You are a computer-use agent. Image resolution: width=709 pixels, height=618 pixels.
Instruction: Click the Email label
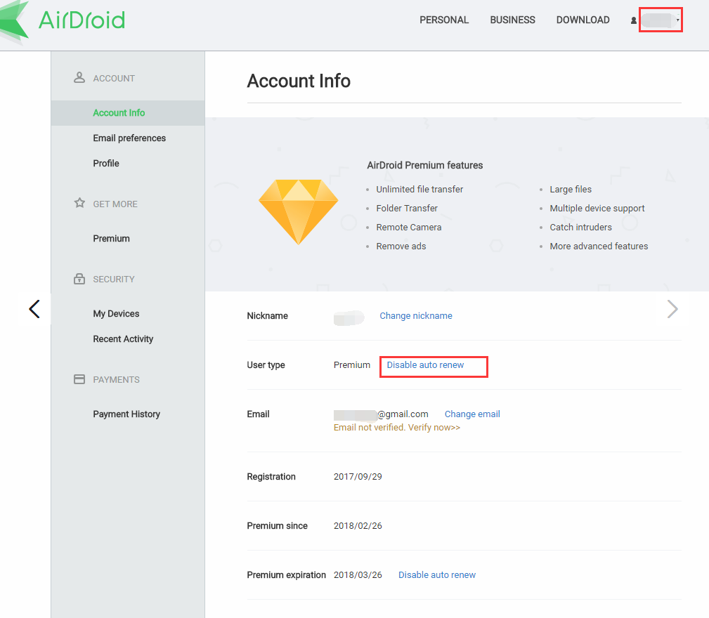coord(258,414)
